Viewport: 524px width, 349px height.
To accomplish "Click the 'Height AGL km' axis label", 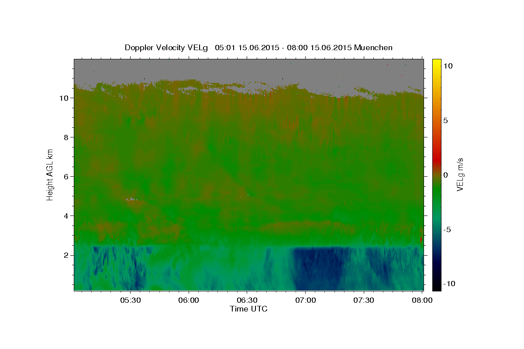I will pyautogui.click(x=50, y=174).
